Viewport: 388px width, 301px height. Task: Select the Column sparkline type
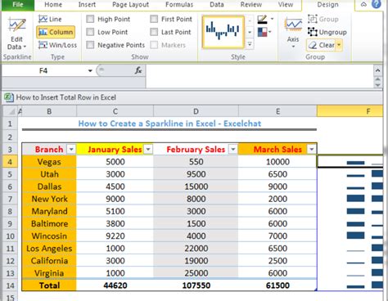click(x=56, y=32)
